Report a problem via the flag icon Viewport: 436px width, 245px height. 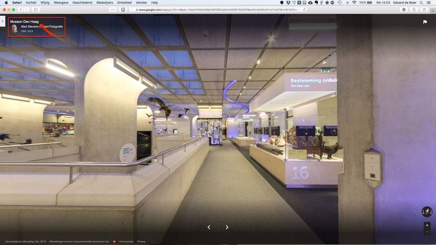coord(425,22)
